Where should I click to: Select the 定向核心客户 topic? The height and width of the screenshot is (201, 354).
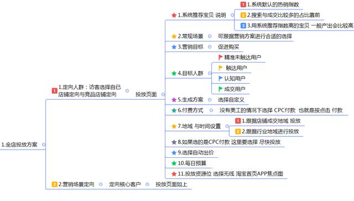125,184
